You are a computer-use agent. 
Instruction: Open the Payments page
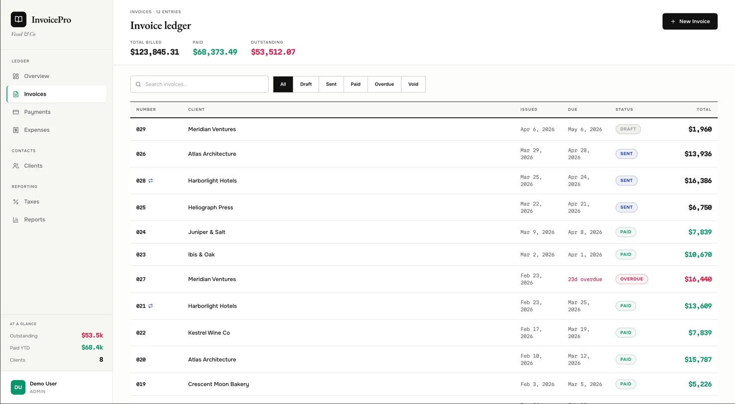56,112
